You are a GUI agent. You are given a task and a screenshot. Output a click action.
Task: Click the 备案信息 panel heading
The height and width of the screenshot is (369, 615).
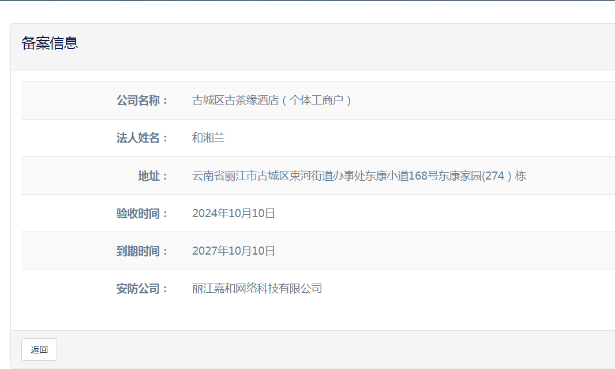coord(50,43)
